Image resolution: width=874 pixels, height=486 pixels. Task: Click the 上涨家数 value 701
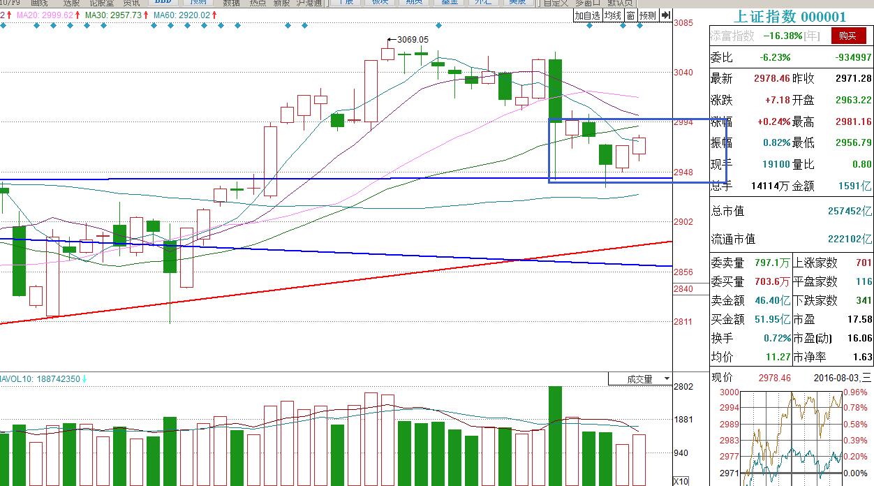pos(864,263)
